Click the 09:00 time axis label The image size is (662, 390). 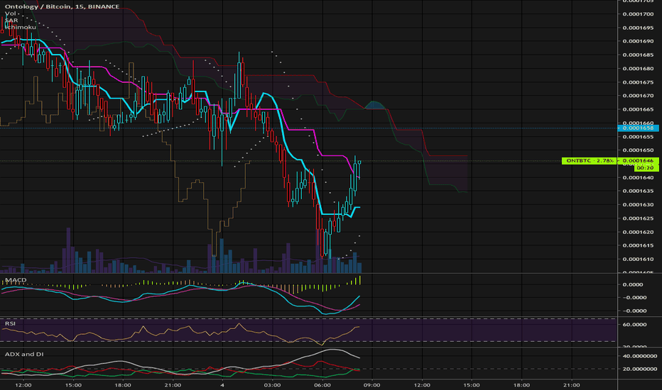(372, 385)
